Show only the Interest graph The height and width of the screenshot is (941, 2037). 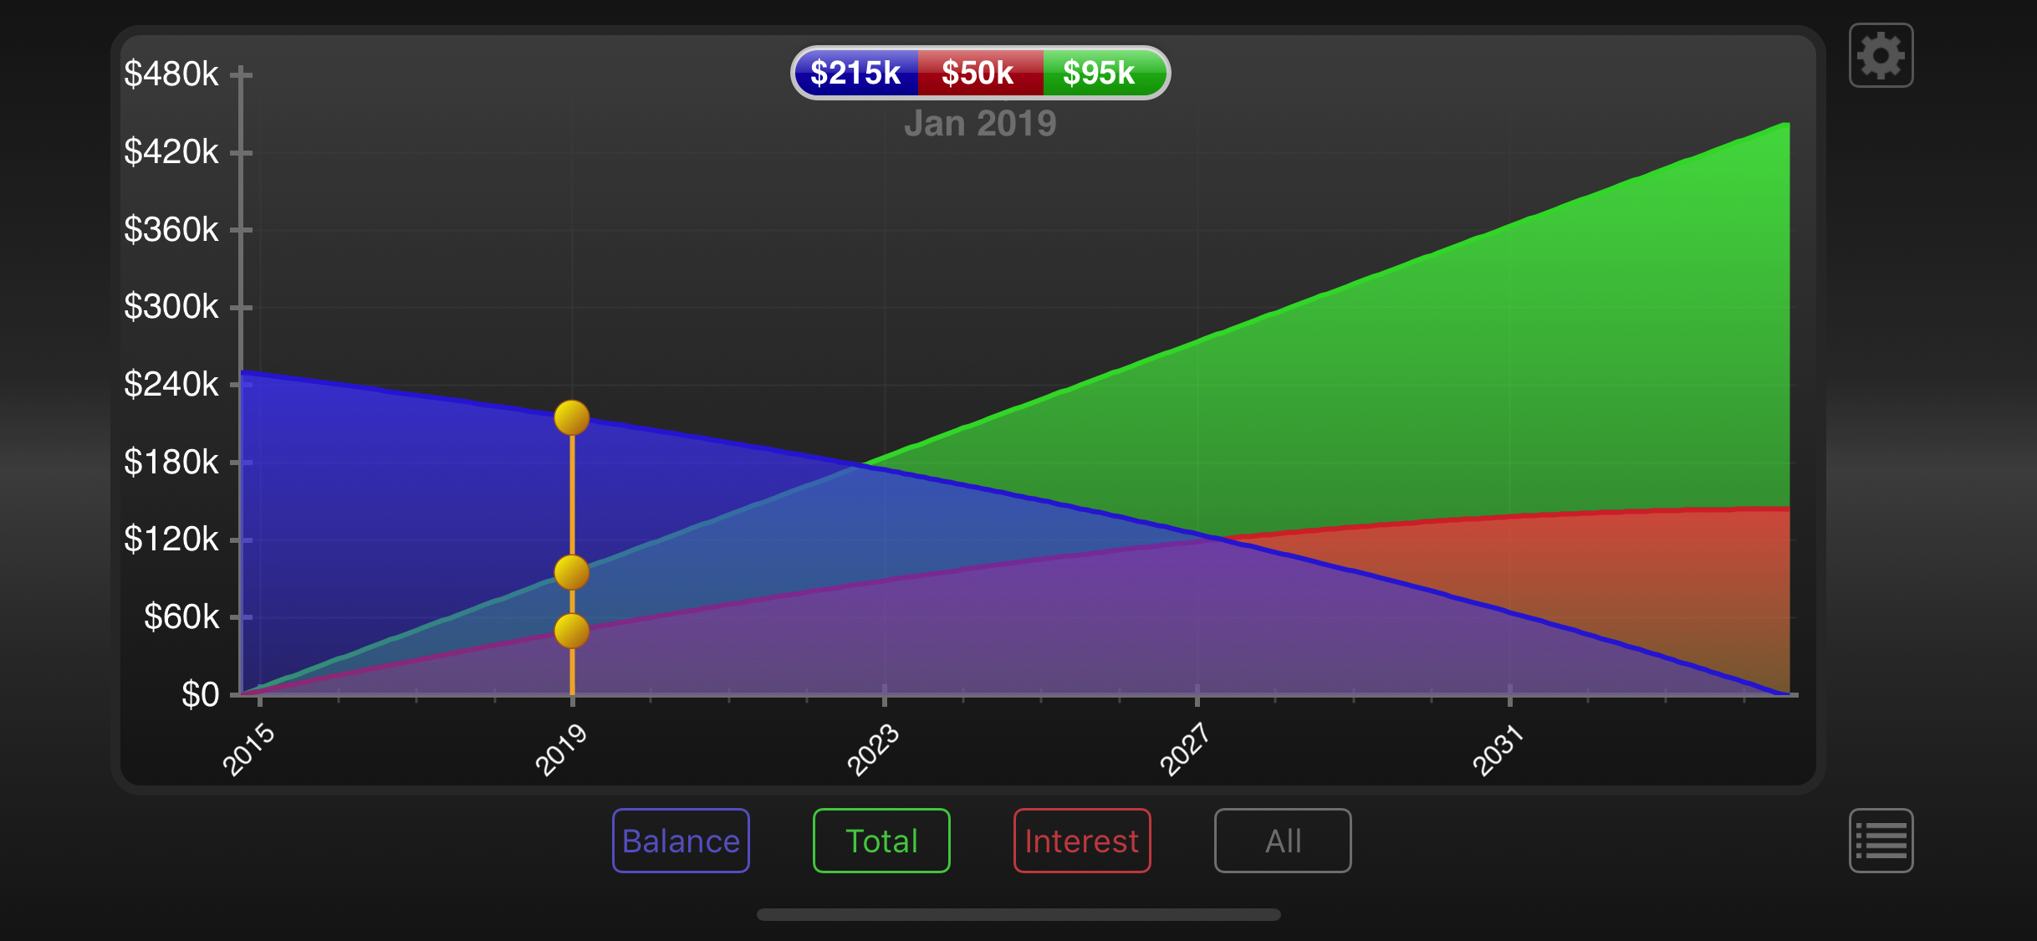tap(1082, 841)
